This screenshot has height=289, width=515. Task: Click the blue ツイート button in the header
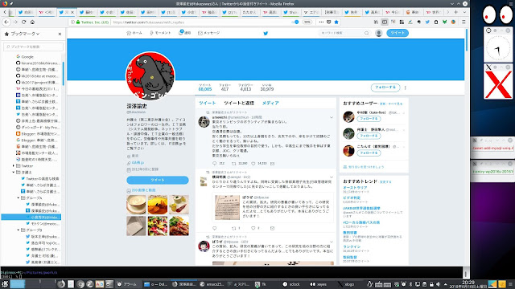398,33
